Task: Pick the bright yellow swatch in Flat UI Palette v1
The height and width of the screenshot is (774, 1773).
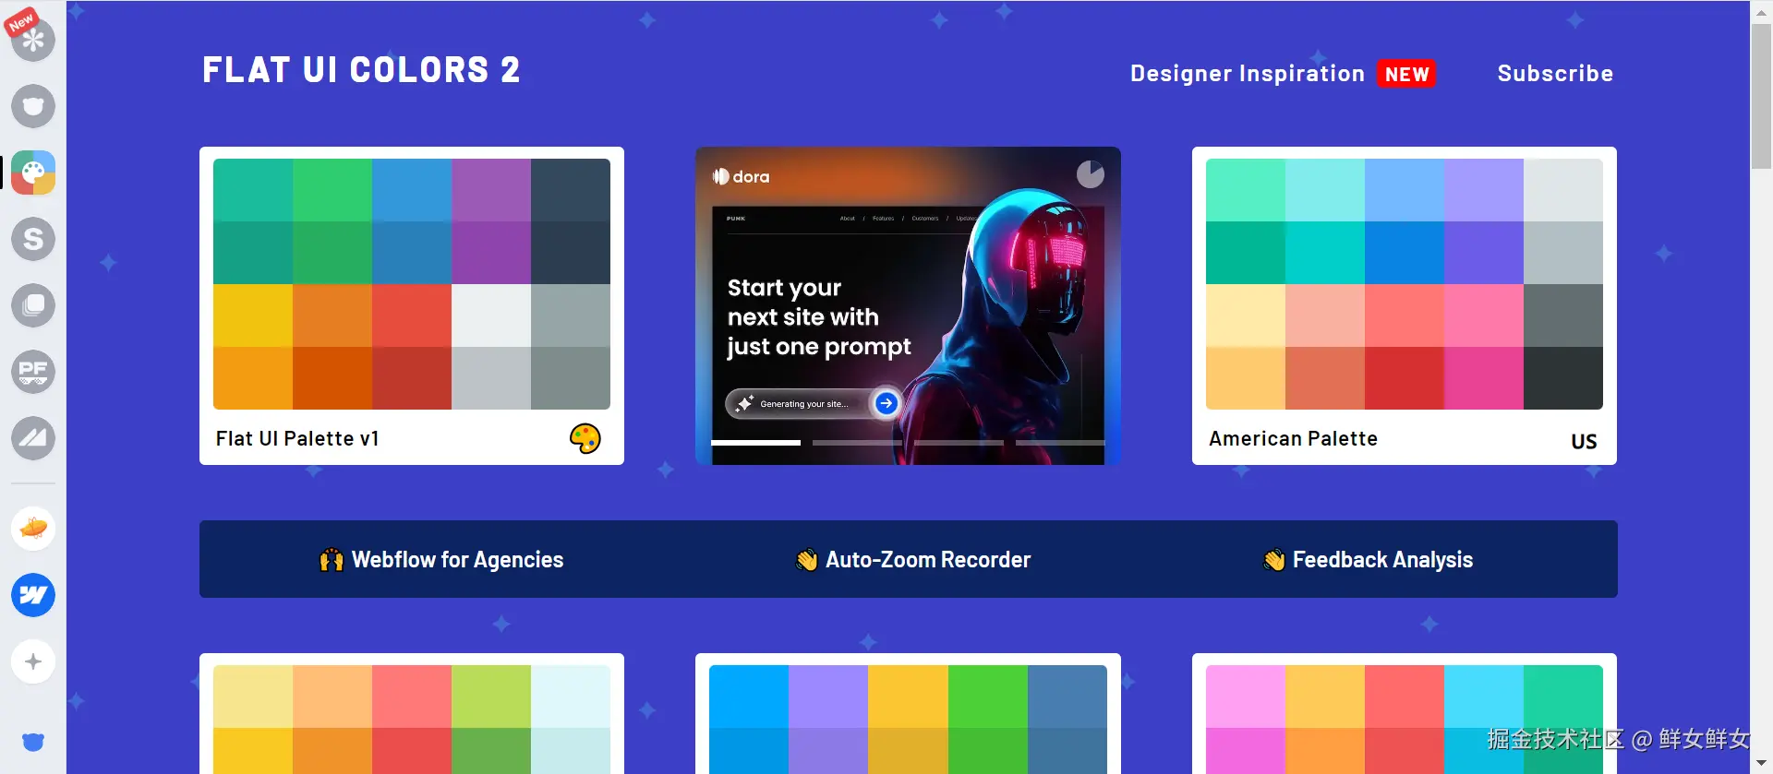Action: 253,316
